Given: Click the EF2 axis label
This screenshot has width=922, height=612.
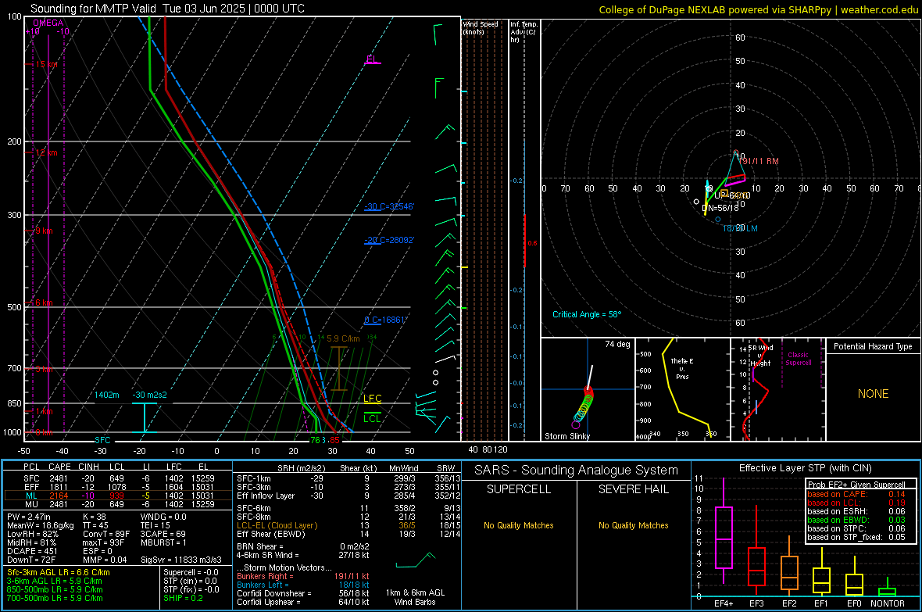Looking at the screenshot, I should pyautogui.click(x=789, y=603).
